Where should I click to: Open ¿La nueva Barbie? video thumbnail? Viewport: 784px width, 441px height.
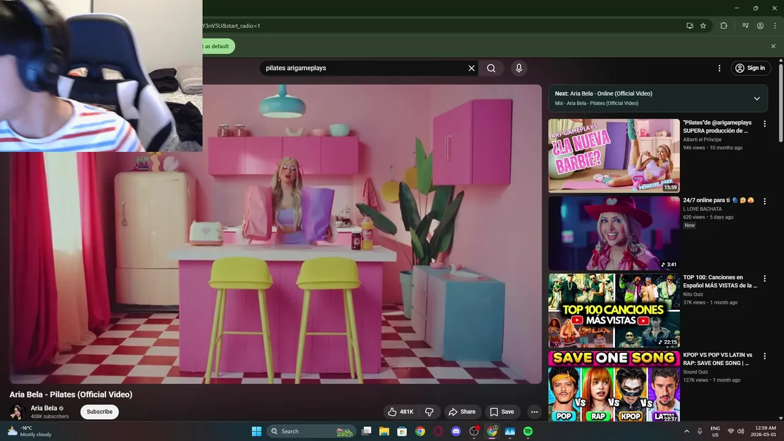pyautogui.click(x=614, y=156)
